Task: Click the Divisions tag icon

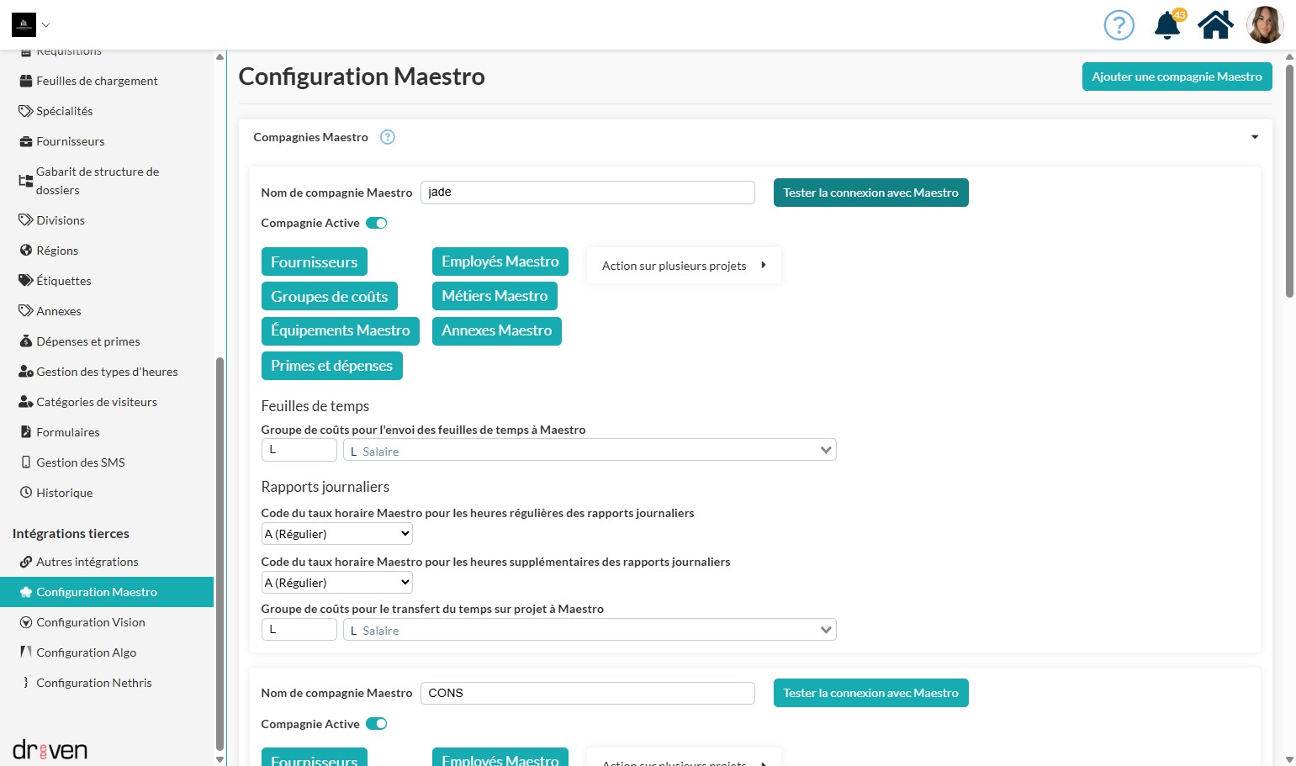Action: pos(26,220)
